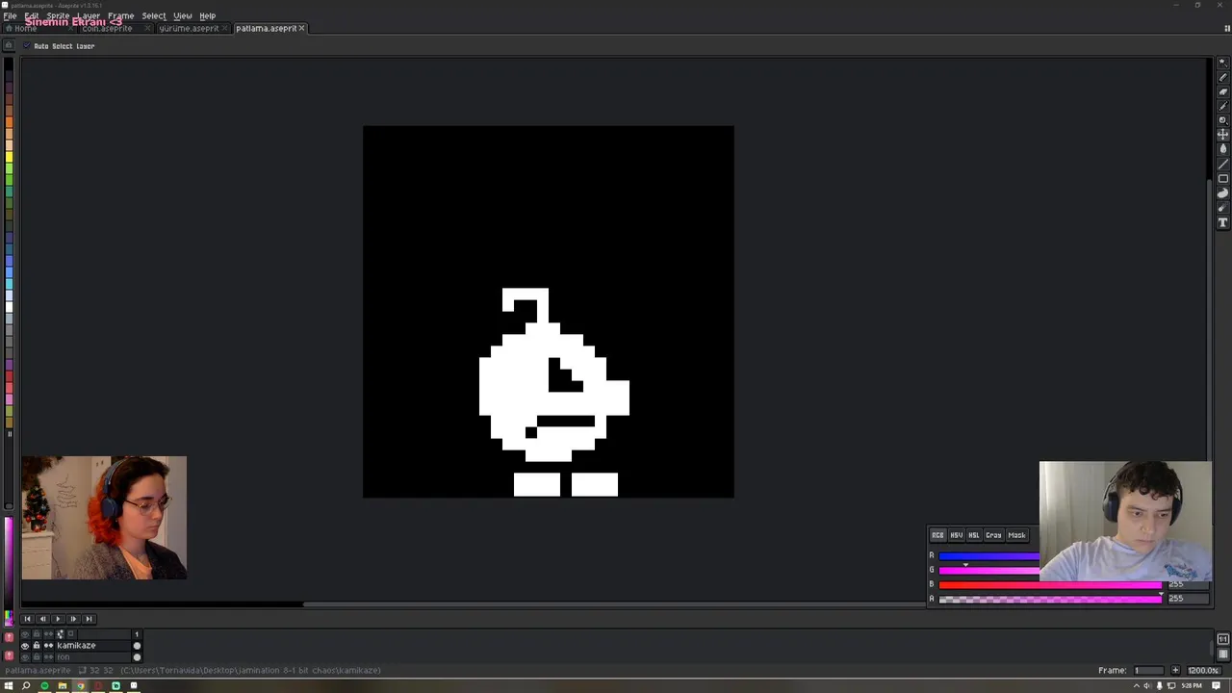Close the coin.aseprite tab
Screen dimensions: 1232x693
click(147, 28)
